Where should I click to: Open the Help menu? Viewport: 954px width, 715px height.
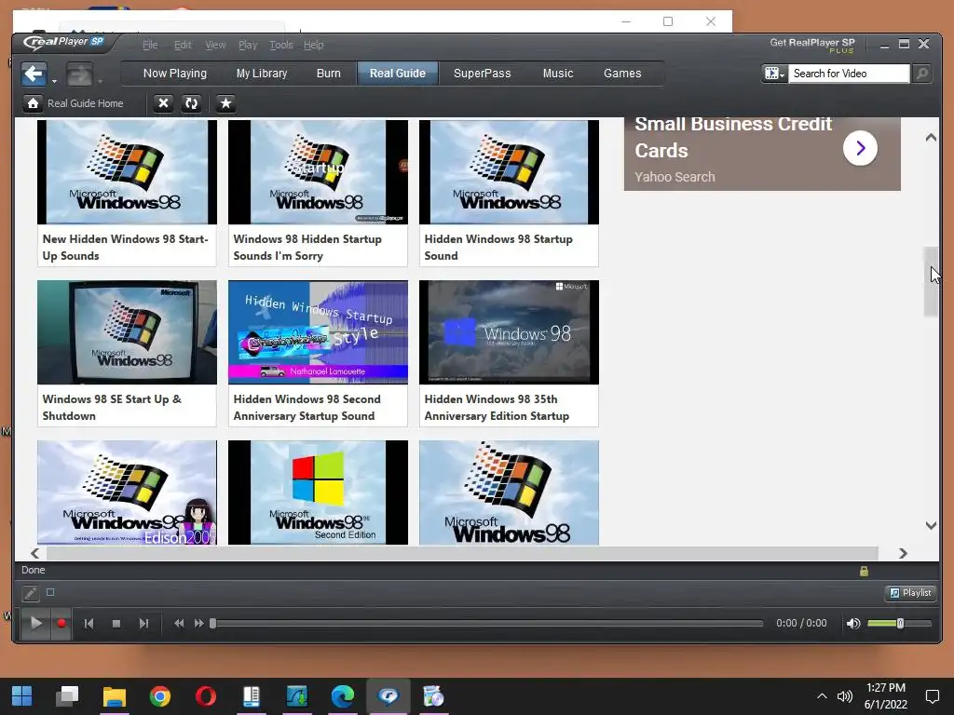pos(314,45)
